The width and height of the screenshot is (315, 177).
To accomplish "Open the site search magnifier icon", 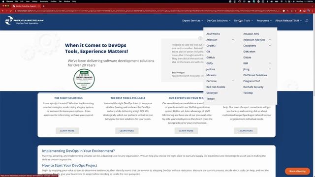I will [307, 21].
